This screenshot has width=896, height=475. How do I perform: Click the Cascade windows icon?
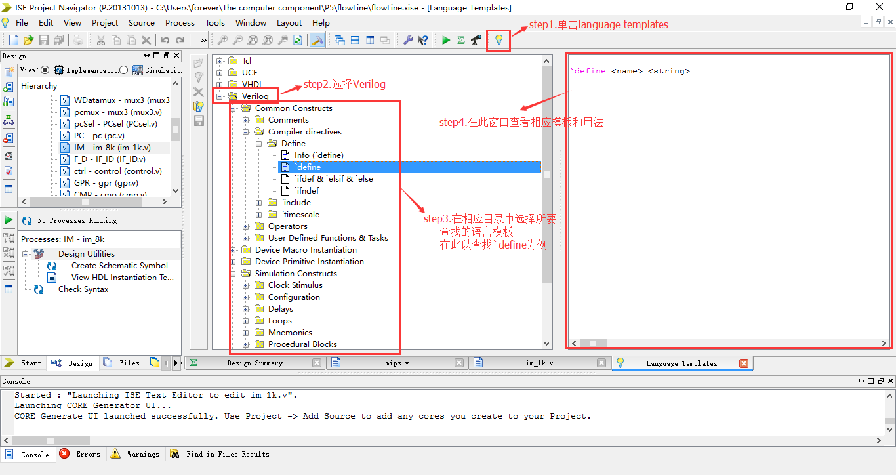[340, 40]
